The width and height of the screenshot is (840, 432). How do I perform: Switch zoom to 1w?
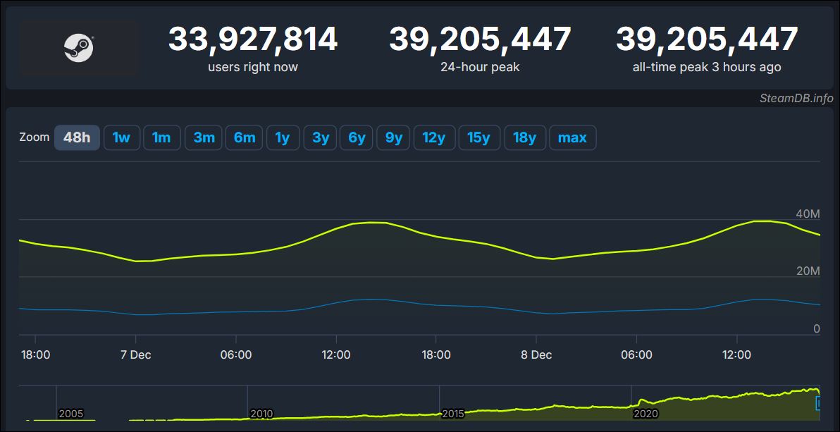coord(122,137)
